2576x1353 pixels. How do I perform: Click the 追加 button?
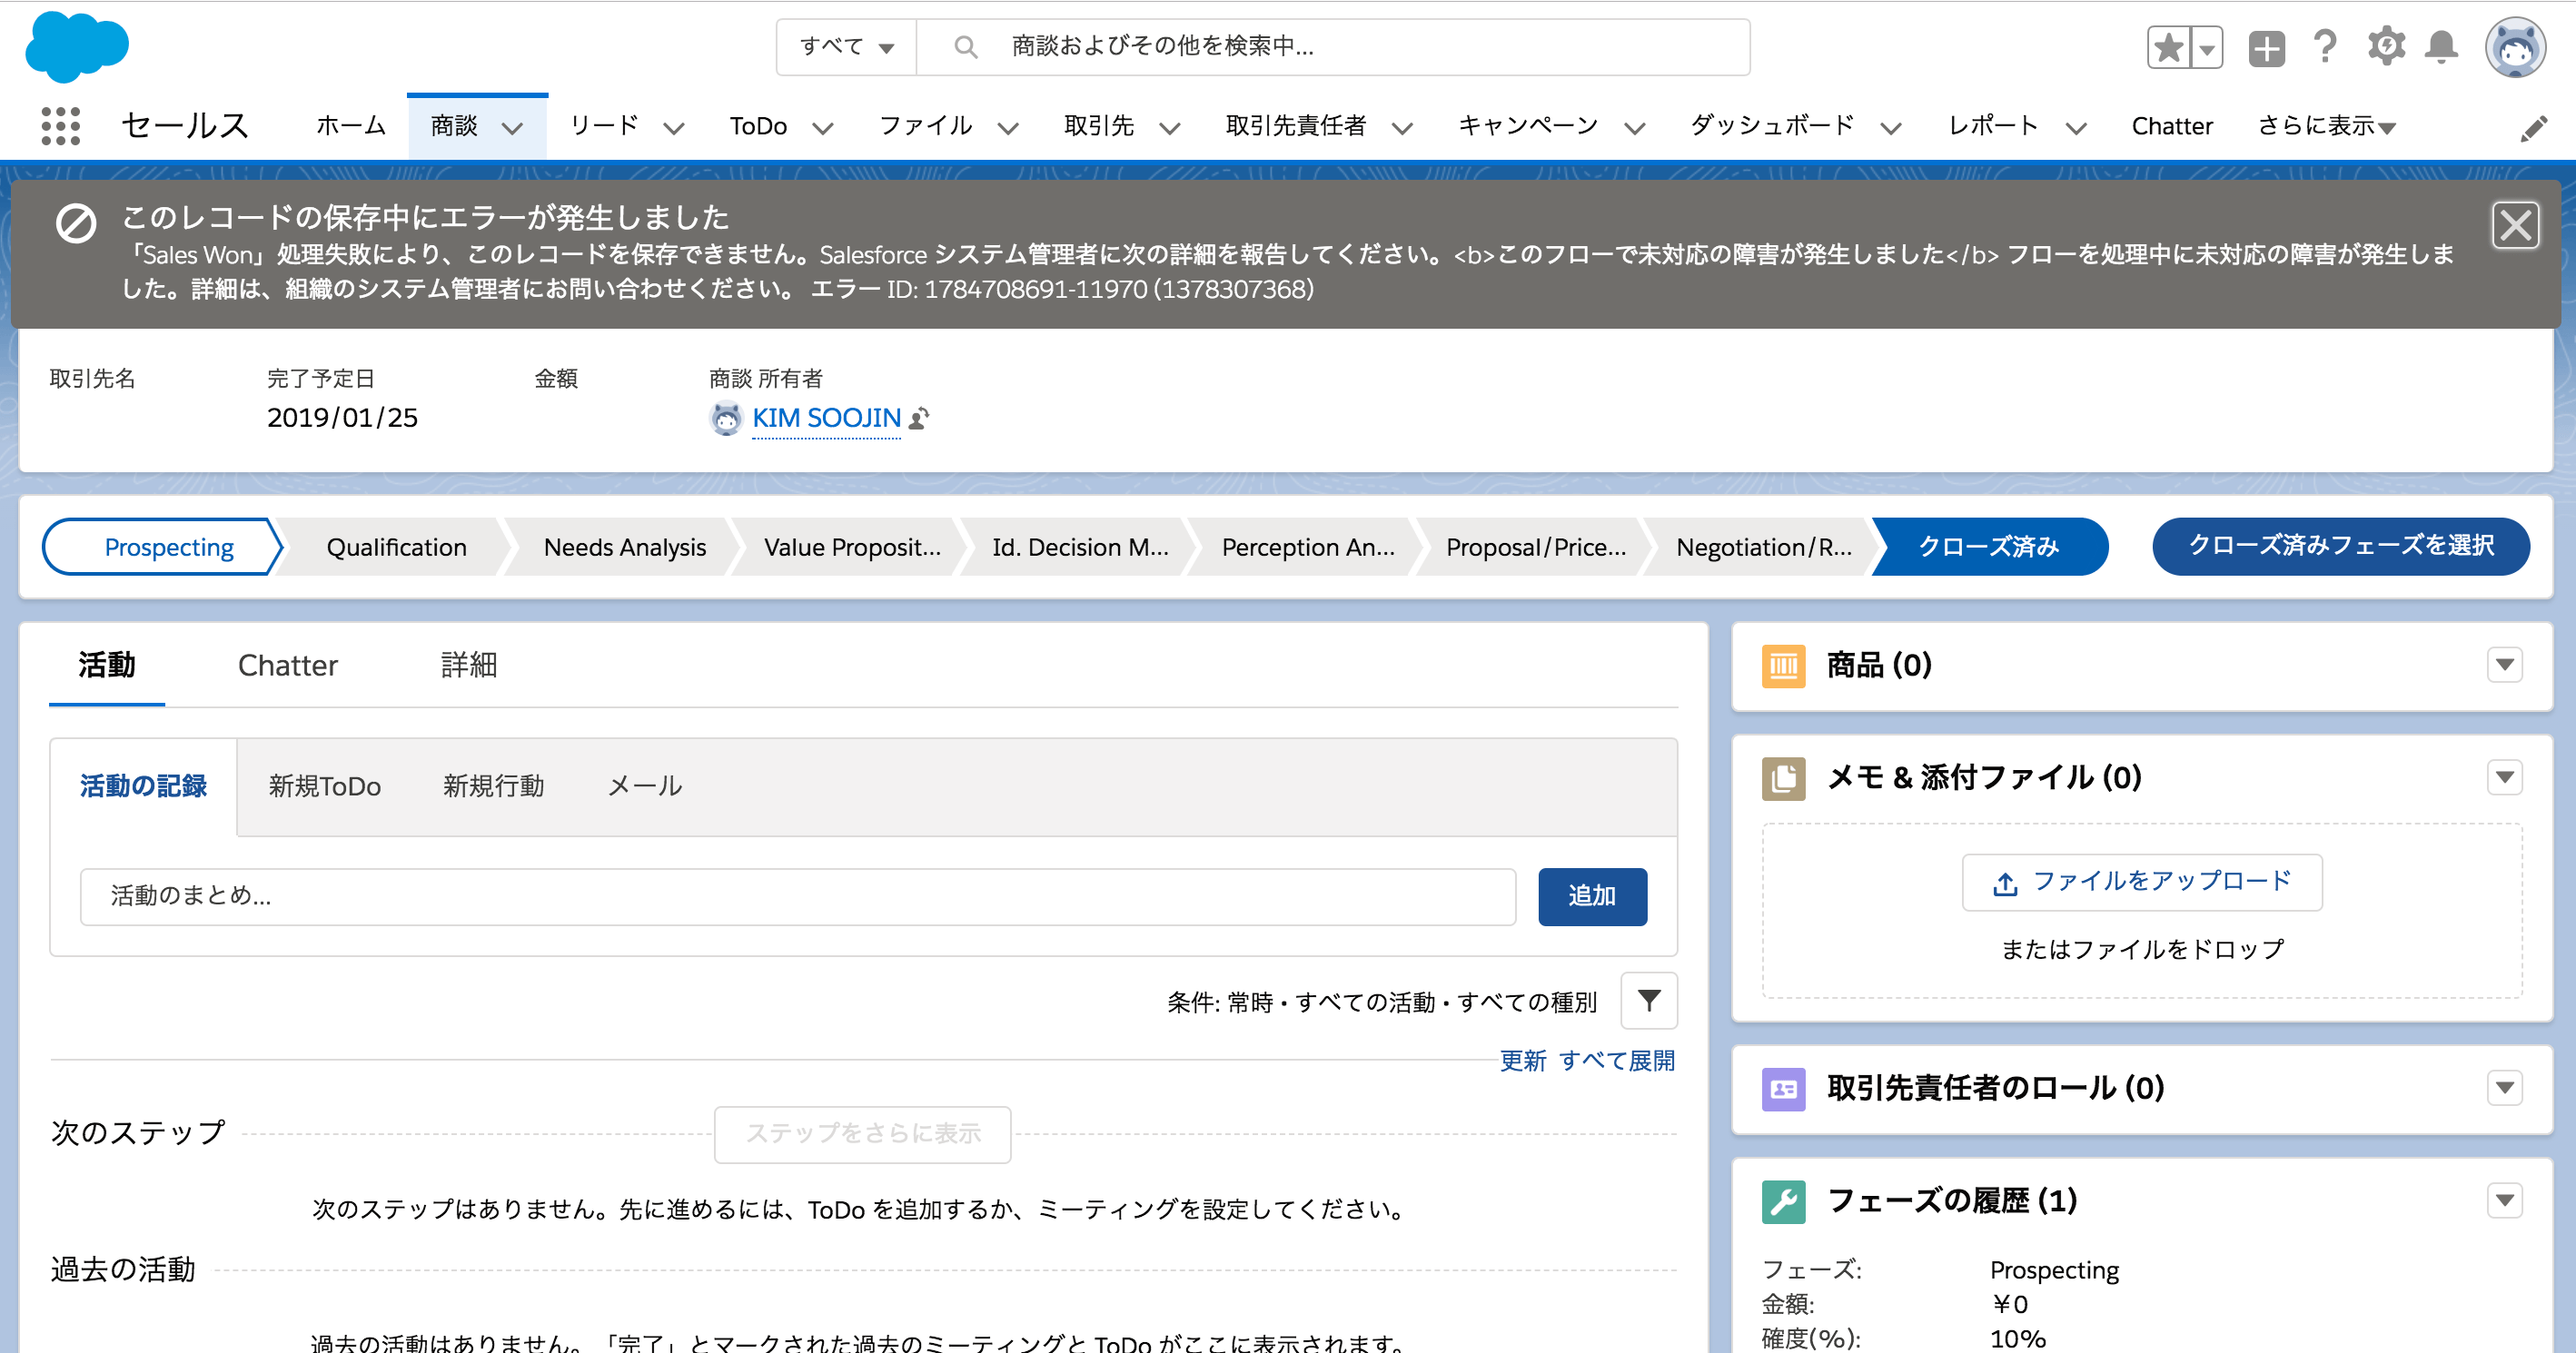tap(1592, 897)
